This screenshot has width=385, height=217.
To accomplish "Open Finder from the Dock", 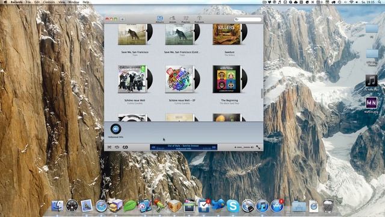I will pyautogui.click(x=58, y=206).
